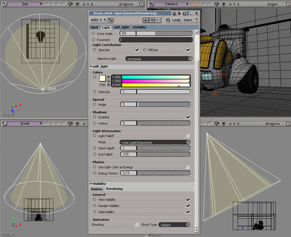Click the previous page arrow icon
Screen dimensions: 291x237
(152, 20)
